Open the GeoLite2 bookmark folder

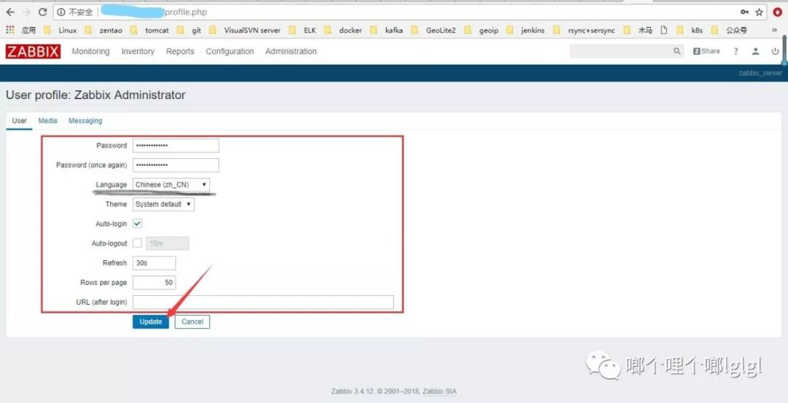pos(433,30)
